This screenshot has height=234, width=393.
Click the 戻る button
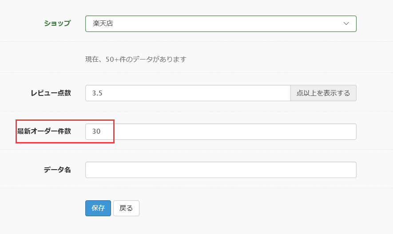126,208
